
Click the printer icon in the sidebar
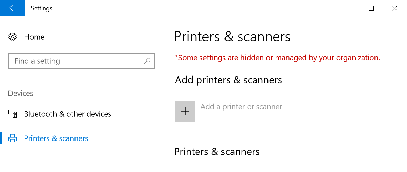(13, 138)
